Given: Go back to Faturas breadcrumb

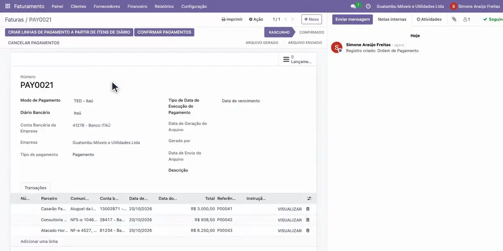Looking at the screenshot, I should click(15, 20).
